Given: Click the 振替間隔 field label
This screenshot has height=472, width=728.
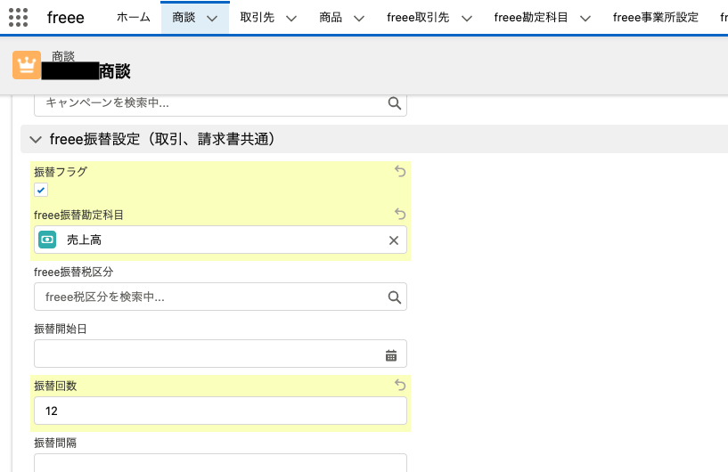Looking at the screenshot, I should (x=55, y=443).
